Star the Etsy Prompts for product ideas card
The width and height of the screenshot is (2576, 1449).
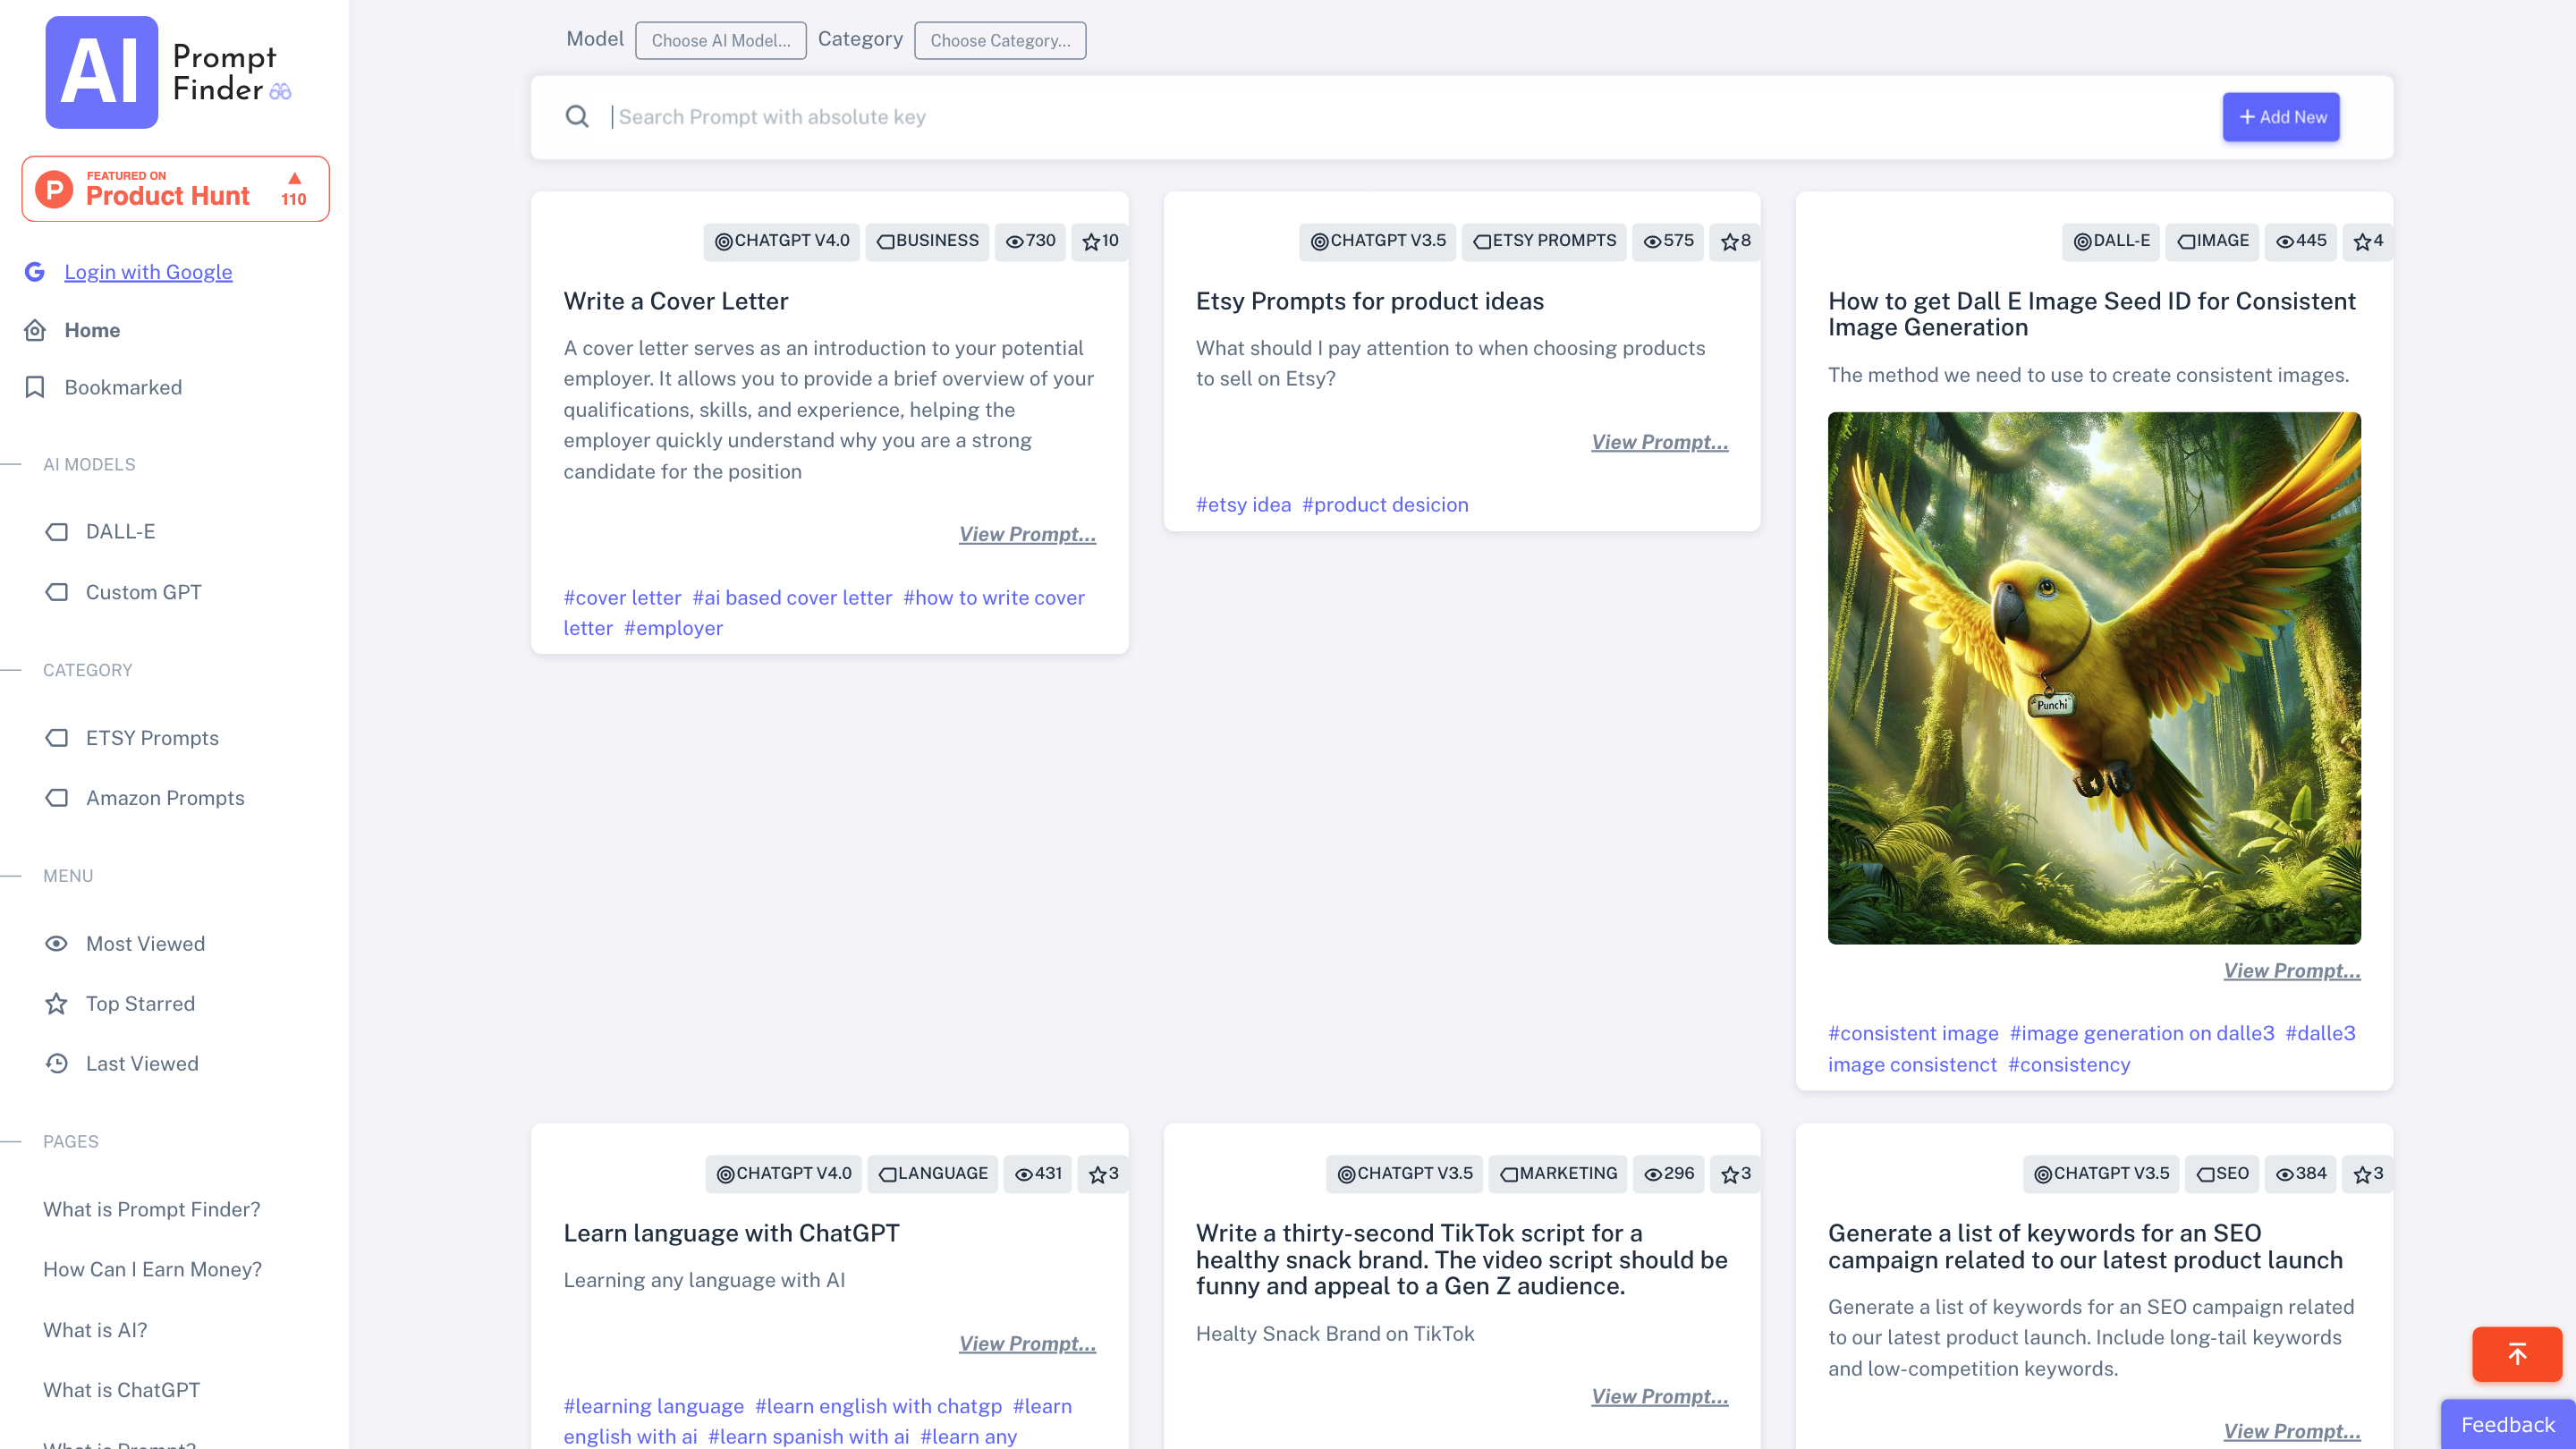point(1735,241)
